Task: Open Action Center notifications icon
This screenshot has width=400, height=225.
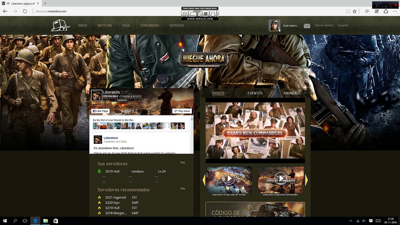Action: pos(371,221)
